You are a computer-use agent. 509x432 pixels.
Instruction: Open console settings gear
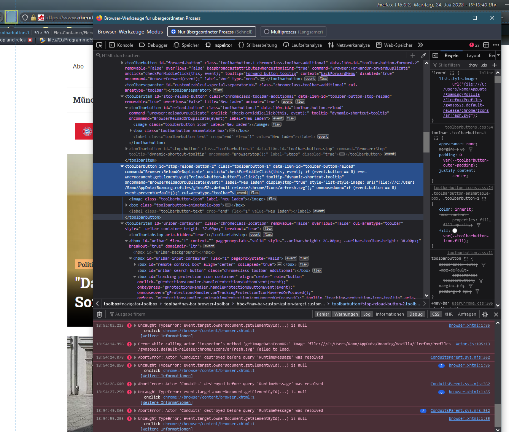point(485,314)
